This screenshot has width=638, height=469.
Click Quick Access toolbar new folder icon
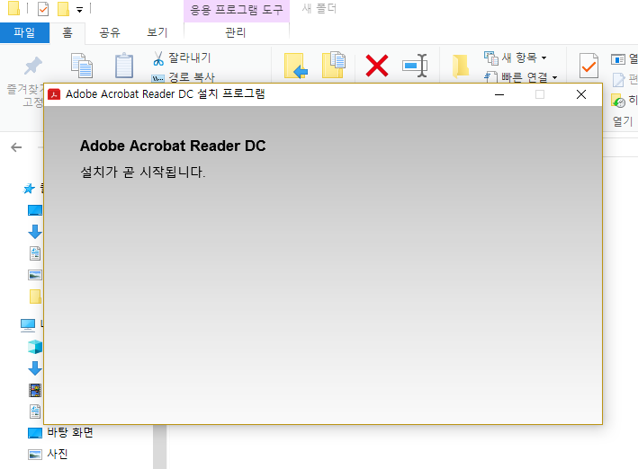pos(63,8)
